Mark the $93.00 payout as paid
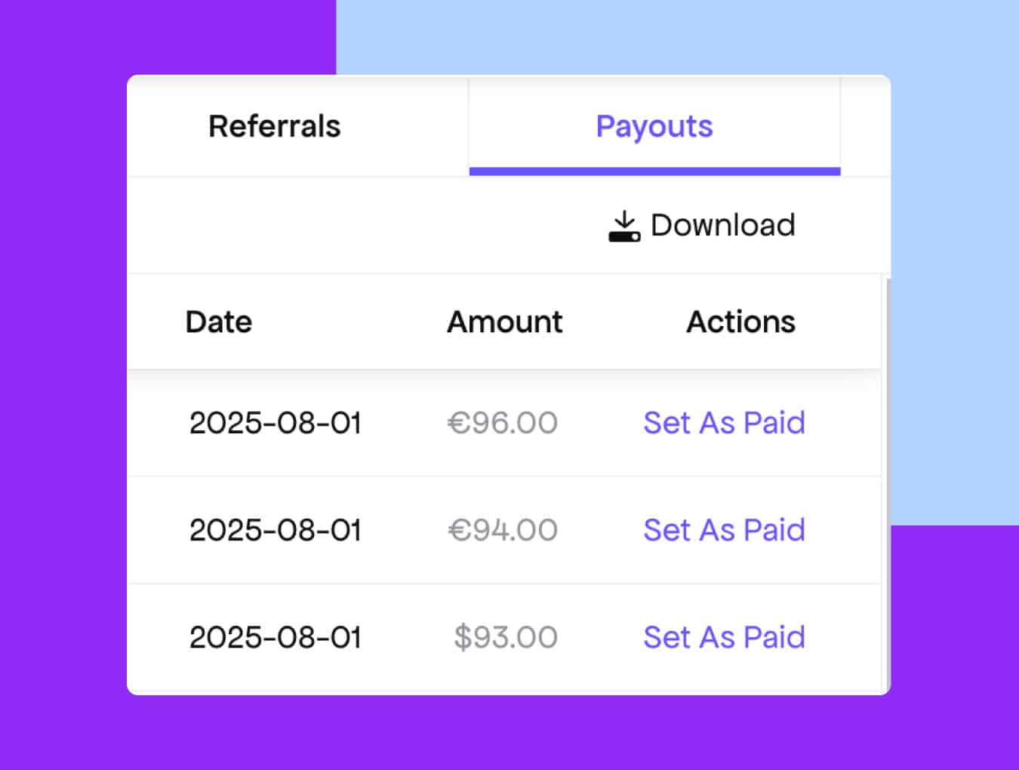This screenshot has height=770, width=1019. pos(723,637)
